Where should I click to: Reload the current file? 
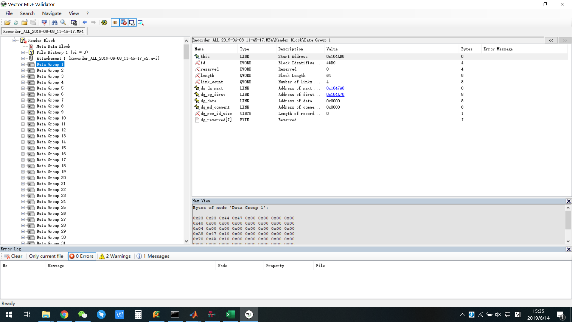coord(15,22)
